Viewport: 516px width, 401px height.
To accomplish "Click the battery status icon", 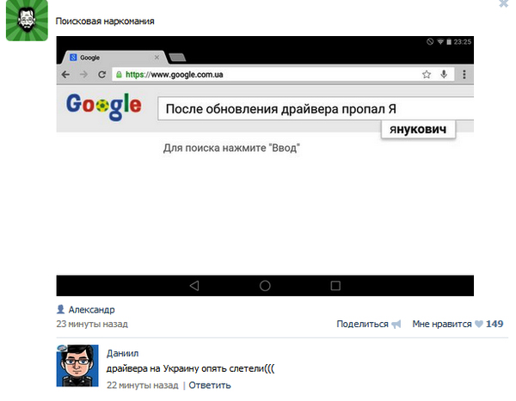I will point(449,42).
